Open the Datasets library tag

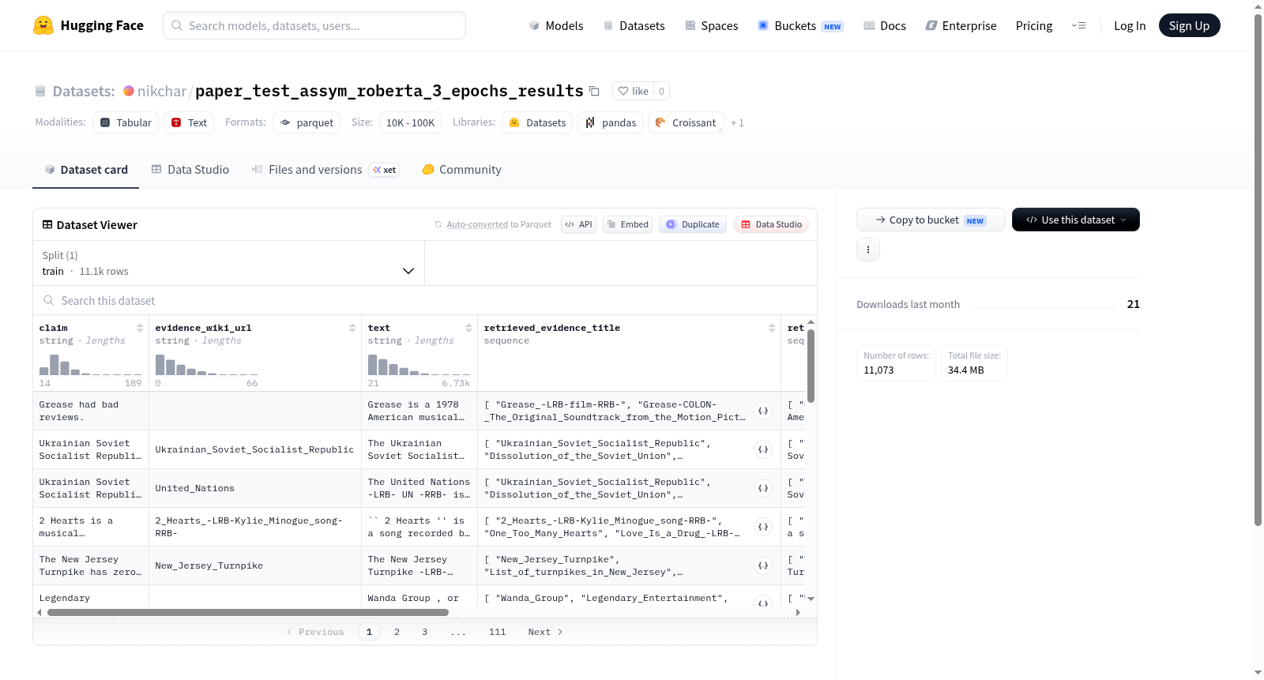(537, 122)
